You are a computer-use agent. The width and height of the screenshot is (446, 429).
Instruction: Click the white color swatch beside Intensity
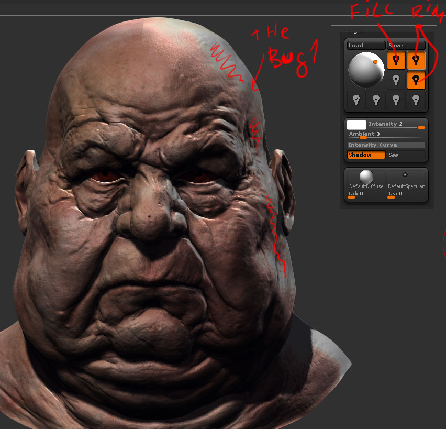(x=358, y=126)
